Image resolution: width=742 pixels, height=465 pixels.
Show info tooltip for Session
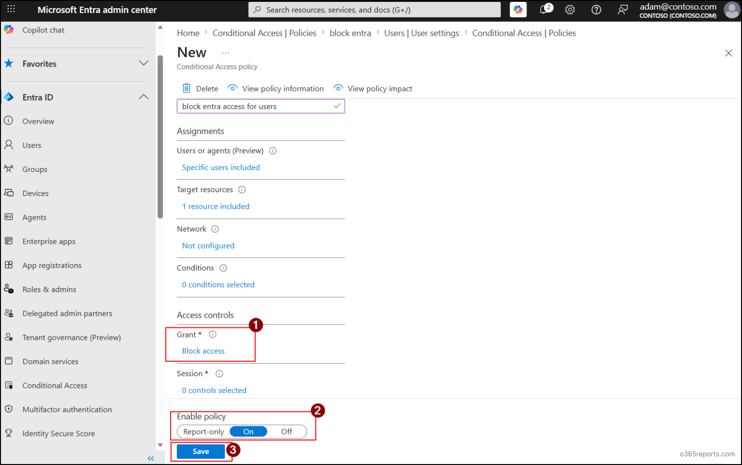[x=219, y=374]
